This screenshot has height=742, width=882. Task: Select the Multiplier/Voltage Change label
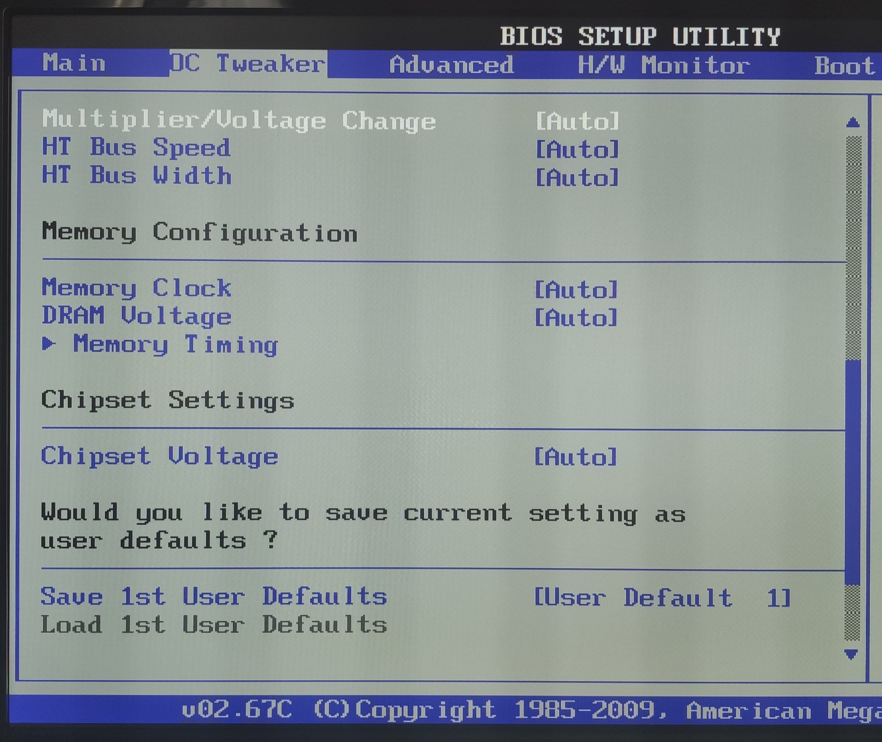point(239,120)
